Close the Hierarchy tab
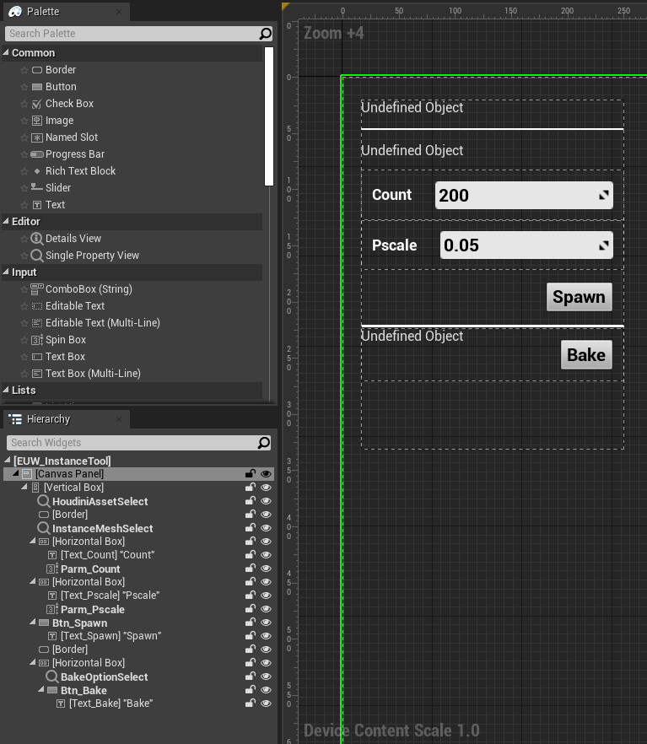The image size is (647, 744). coord(119,419)
